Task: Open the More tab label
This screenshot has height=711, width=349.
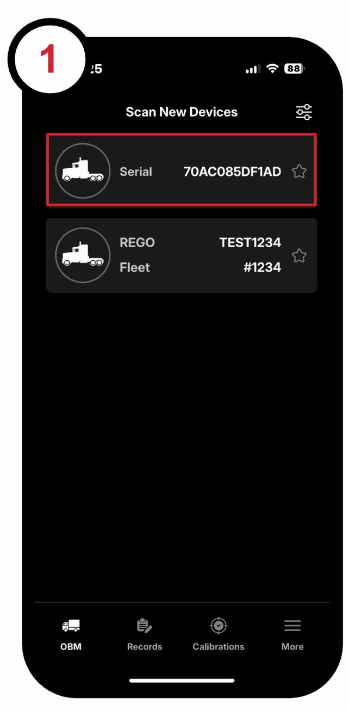Action: [292, 647]
